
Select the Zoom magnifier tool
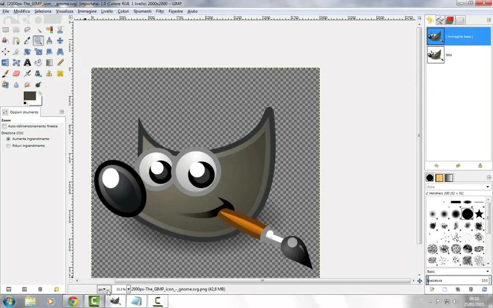[39, 41]
